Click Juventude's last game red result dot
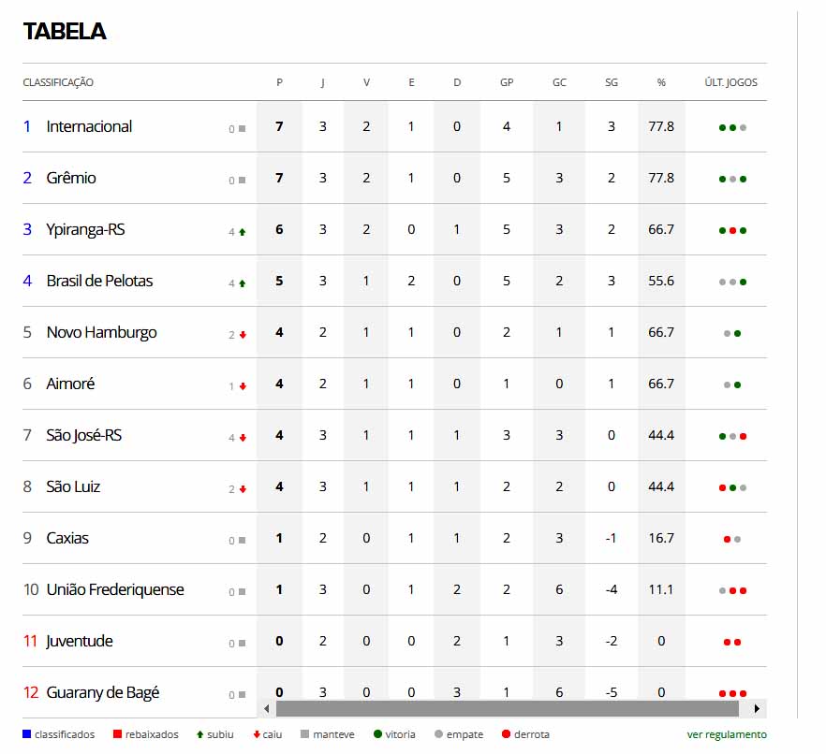Screen dimensions: 826x754 (x=738, y=642)
